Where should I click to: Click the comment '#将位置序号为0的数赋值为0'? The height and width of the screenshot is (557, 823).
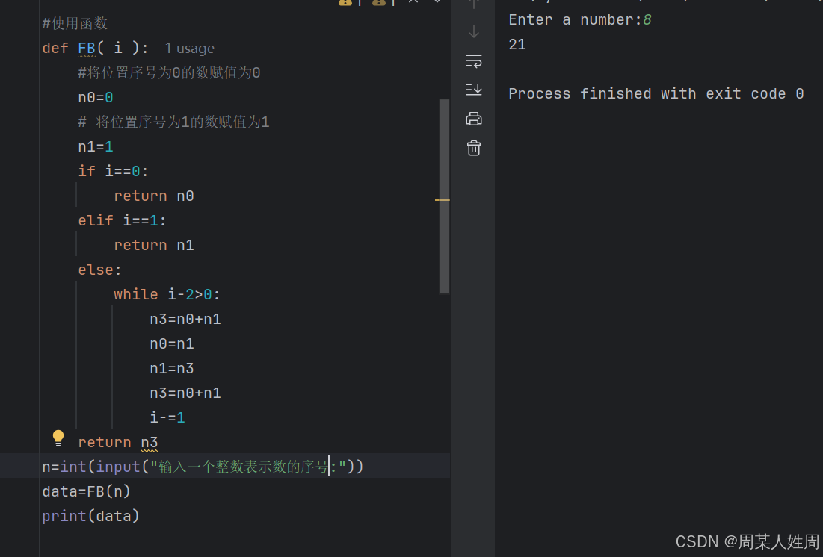point(169,73)
